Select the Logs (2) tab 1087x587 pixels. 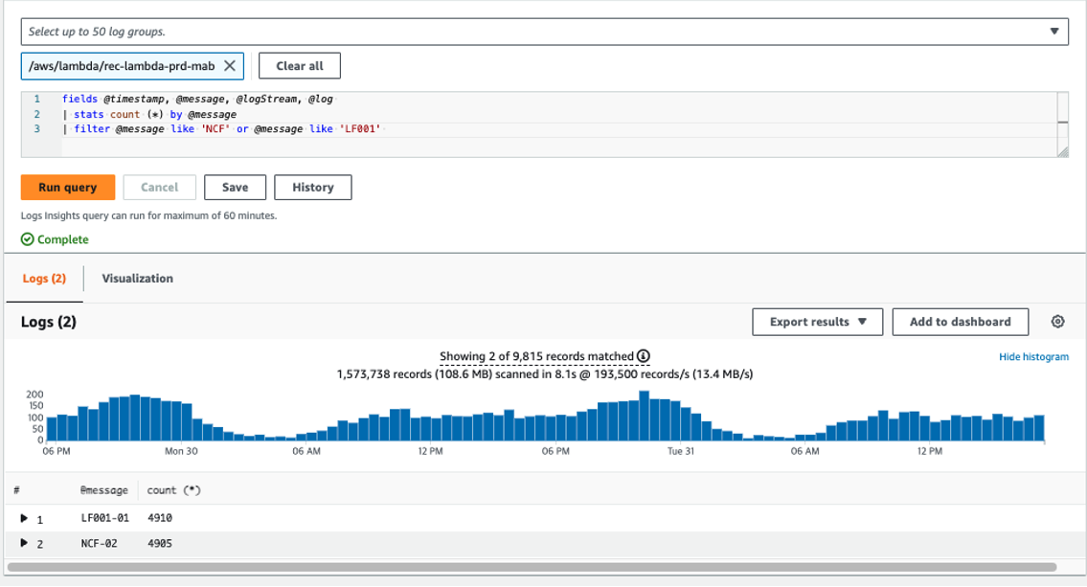44,278
